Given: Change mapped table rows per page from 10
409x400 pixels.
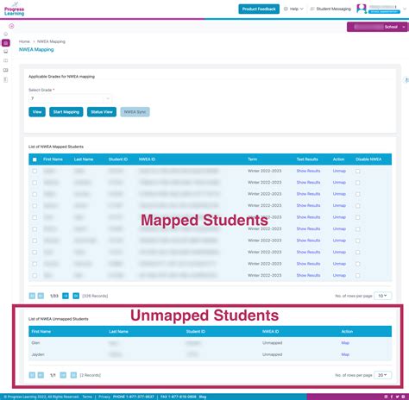Looking at the screenshot, I should click(382, 296).
